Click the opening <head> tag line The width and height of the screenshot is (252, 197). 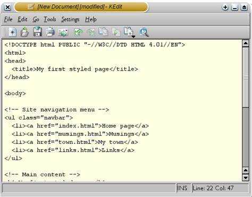pyautogui.click(x=15, y=61)
